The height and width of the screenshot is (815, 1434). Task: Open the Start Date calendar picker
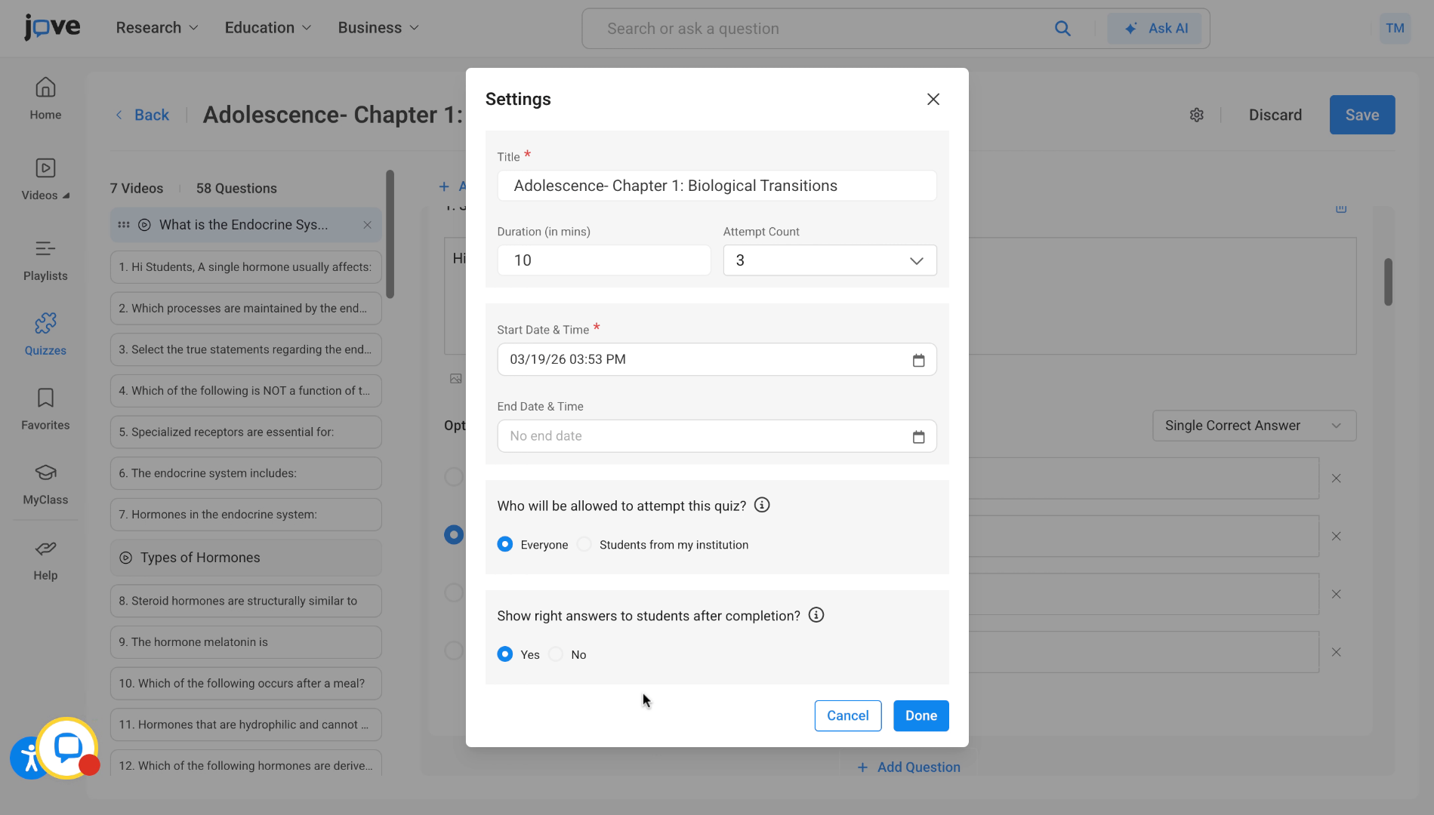pyautogui.click(x=918, y=360)
